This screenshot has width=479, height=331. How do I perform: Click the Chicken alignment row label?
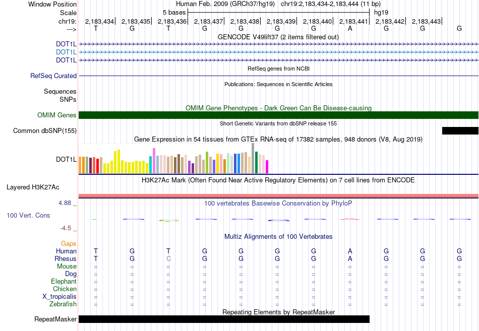[65, 289]
